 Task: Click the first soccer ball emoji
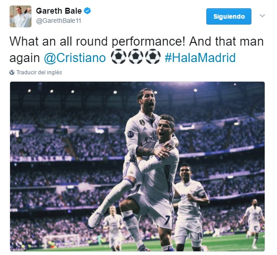118,57
